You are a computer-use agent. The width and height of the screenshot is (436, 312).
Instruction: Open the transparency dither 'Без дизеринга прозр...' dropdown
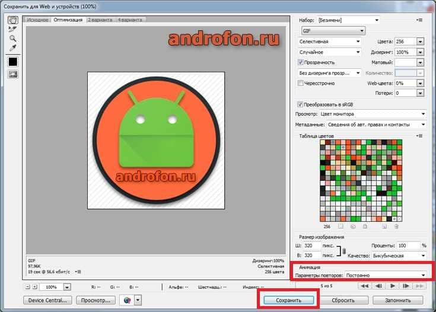pos(329,73)
